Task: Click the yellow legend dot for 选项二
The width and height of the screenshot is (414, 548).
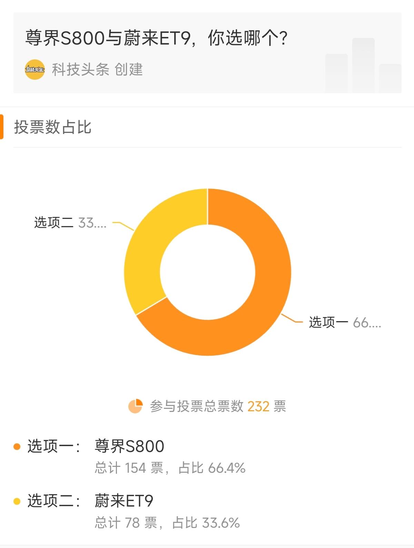Action: 17,501
